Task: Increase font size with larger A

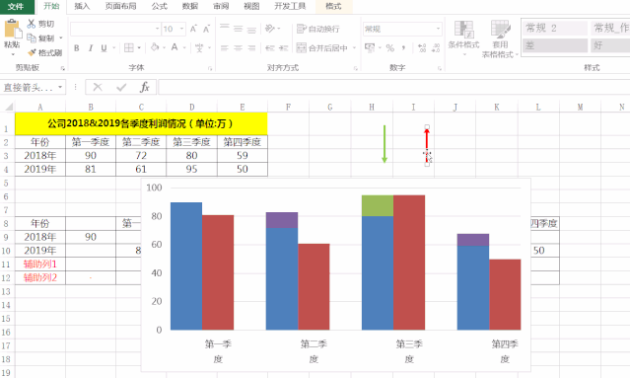Action: coord(193,29)
